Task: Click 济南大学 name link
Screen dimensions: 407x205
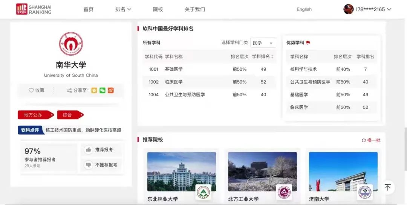Action: pyautogui.click(x=319, y=199)
